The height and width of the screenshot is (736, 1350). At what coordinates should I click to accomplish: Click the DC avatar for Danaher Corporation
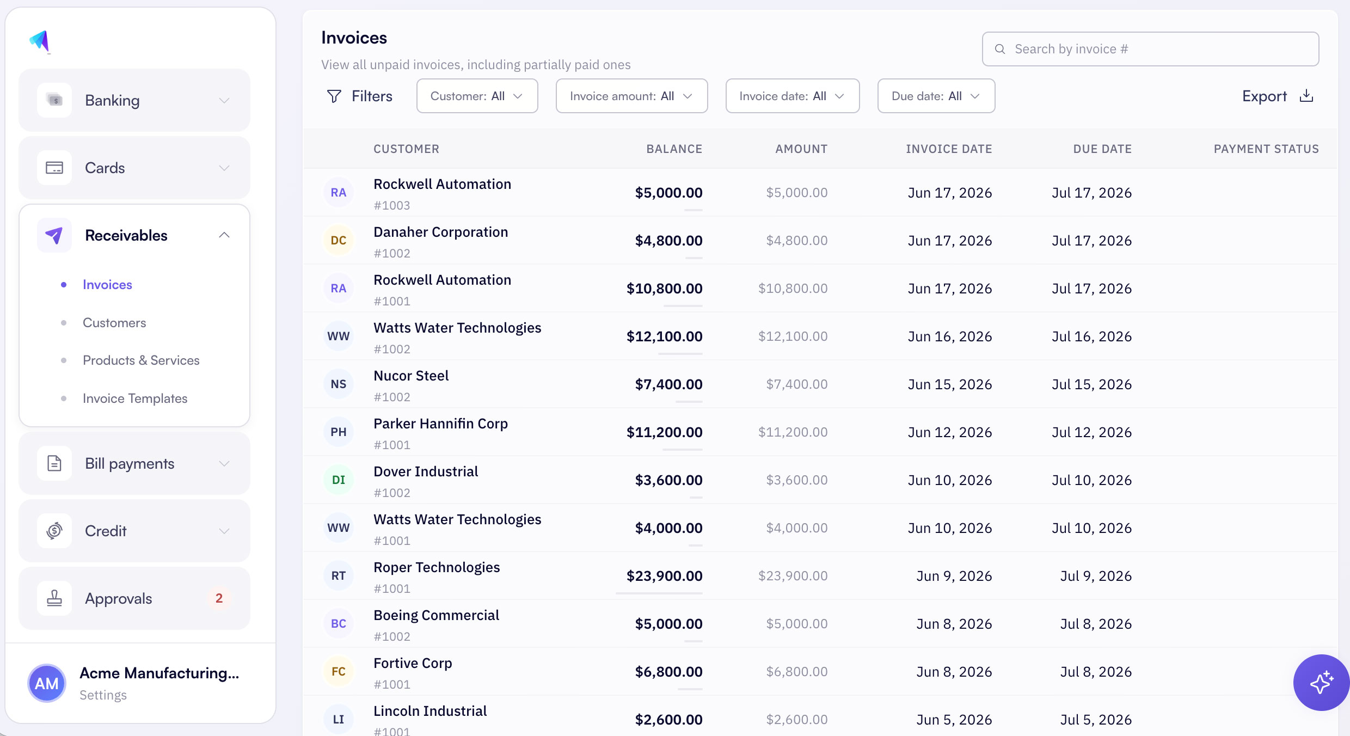click(x=339, y=240)
